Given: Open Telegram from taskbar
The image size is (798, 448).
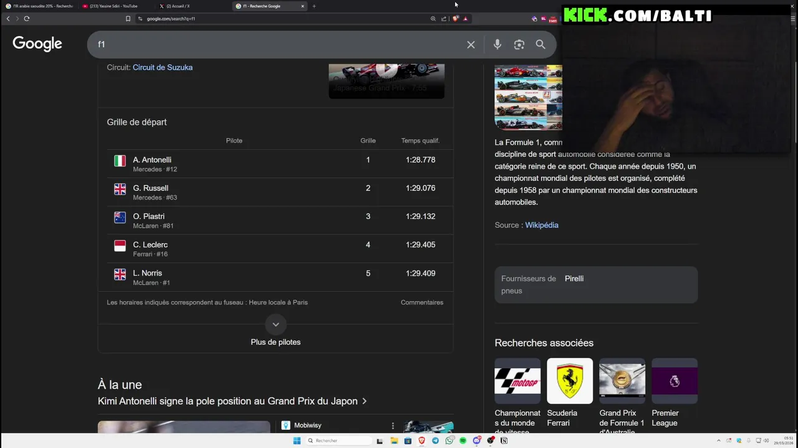Looking at the screenshot, I should (435, 441).
